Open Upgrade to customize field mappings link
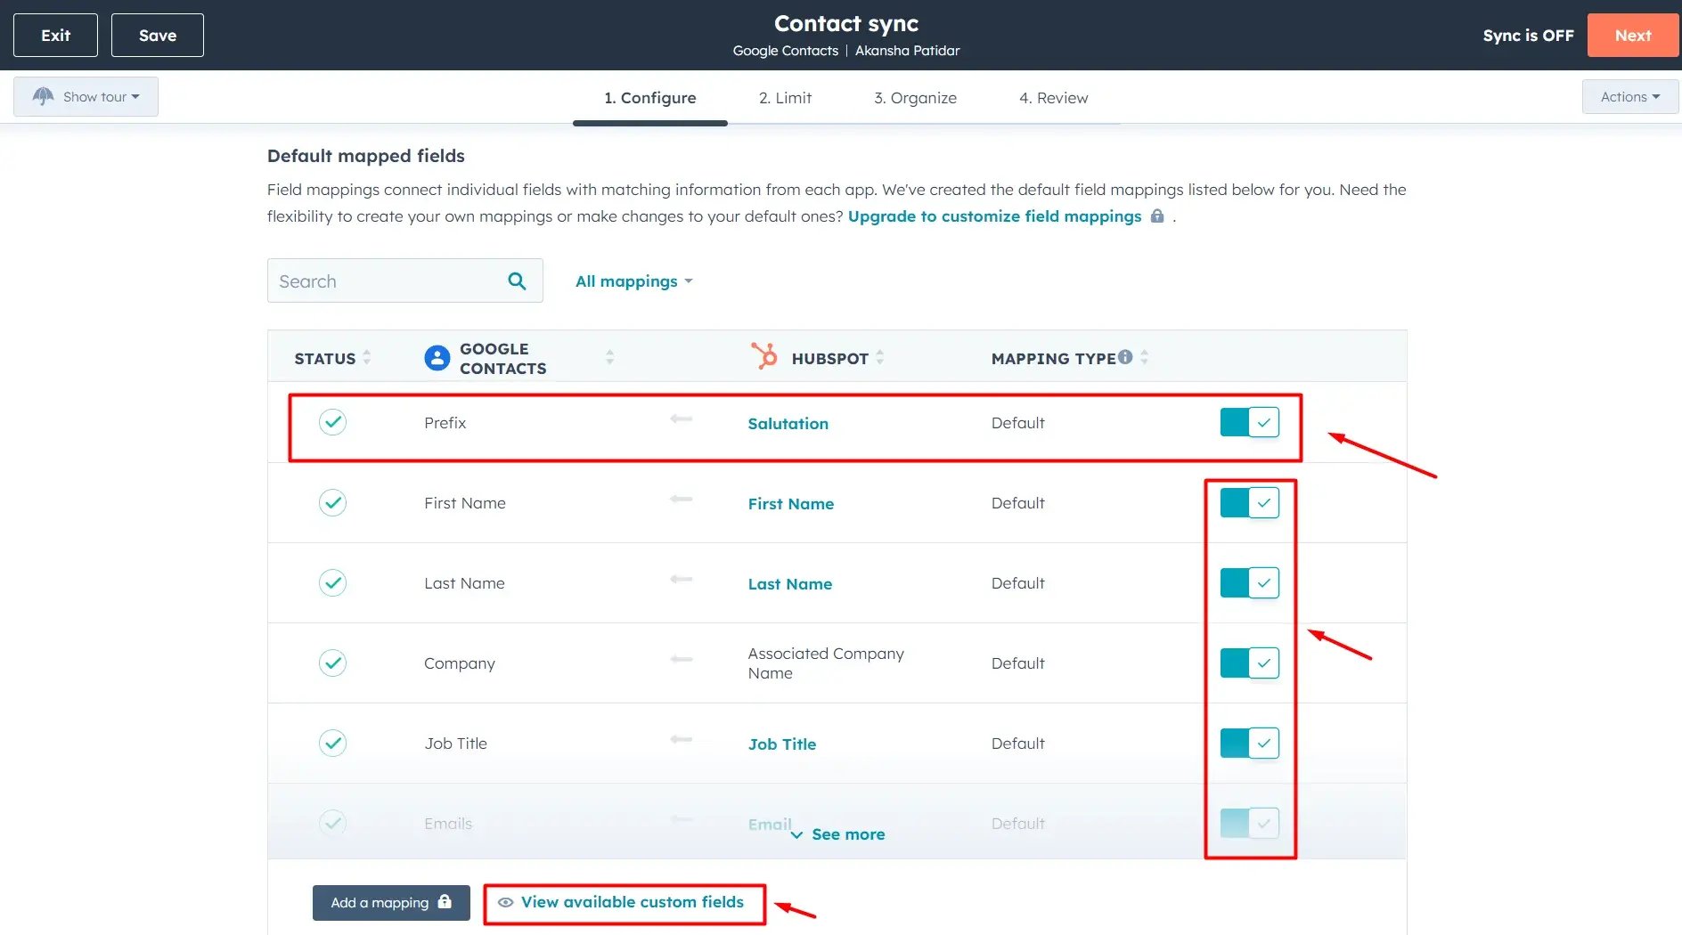This screenshot has height=935, width=1682. [x=994, y=216]
